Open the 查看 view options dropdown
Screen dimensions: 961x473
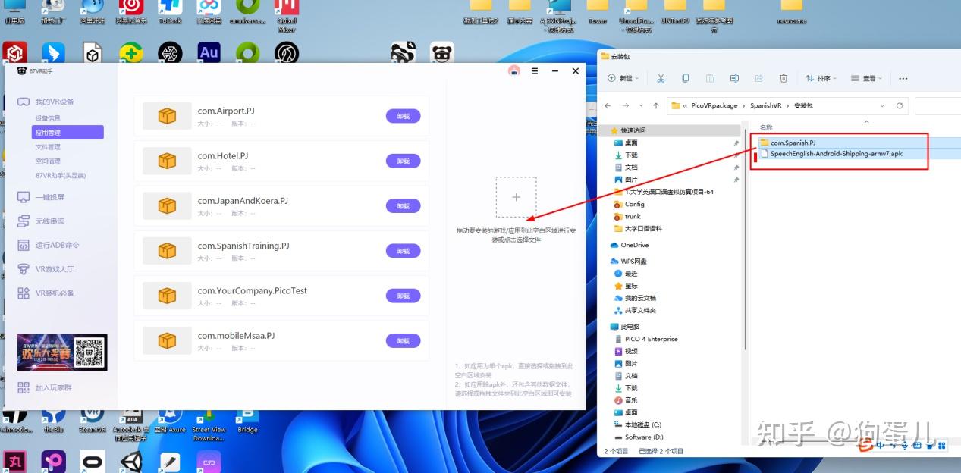point(866,78)
